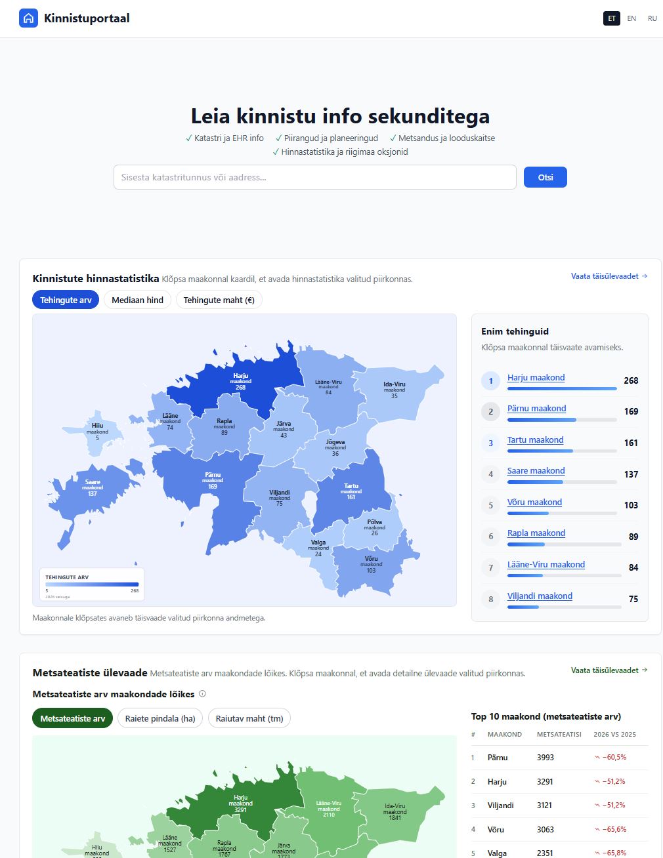663x858 pixels.
Task: Click the progress bar under Harju maakond
Action: [562, 388]
